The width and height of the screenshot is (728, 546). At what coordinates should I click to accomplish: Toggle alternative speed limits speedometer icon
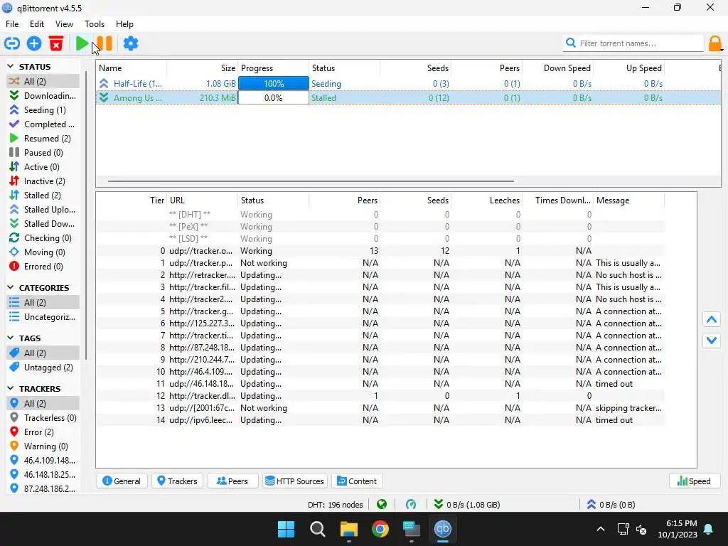click(411, 504)
